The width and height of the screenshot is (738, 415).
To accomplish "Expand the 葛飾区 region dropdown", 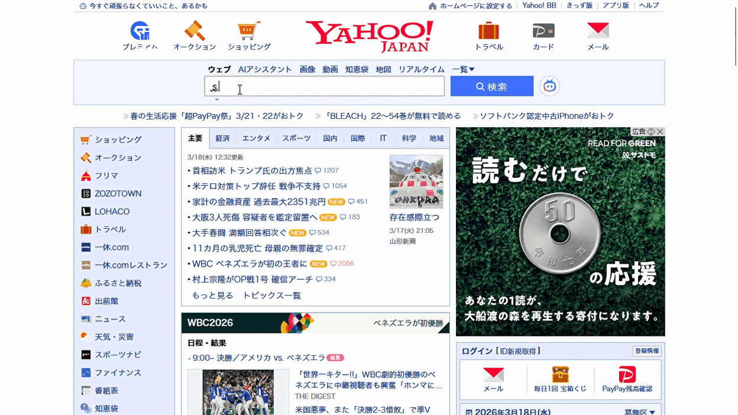I will pyautogui.click(x=640, y=412).
